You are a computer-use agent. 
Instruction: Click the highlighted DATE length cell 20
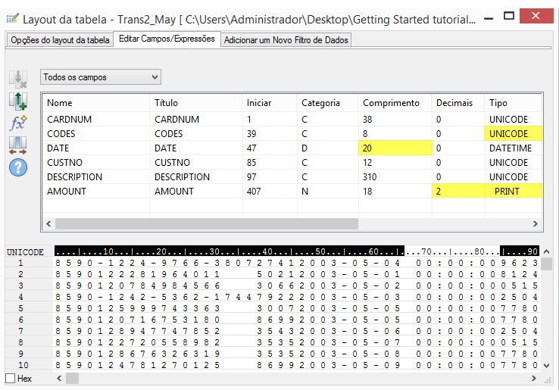point(394,148)
